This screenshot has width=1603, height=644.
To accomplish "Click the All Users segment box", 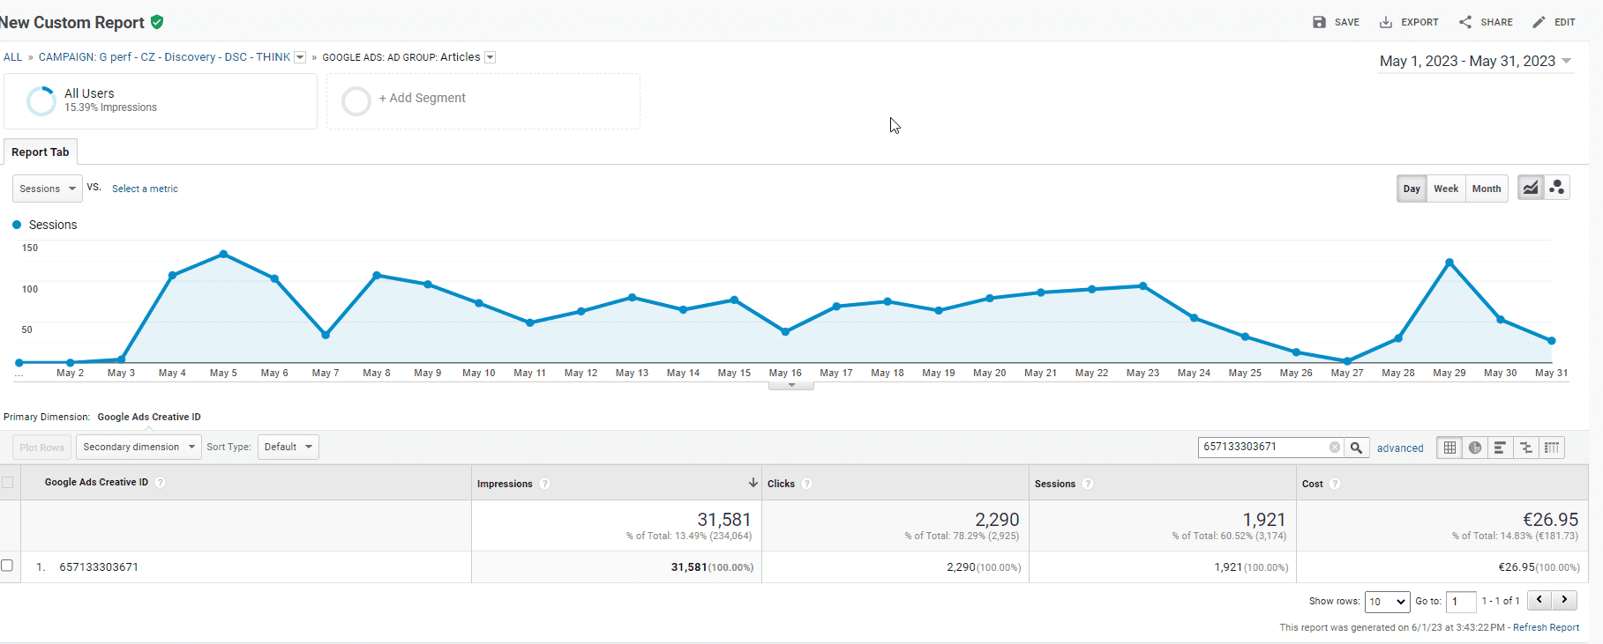I will click(x=161, y=101).
